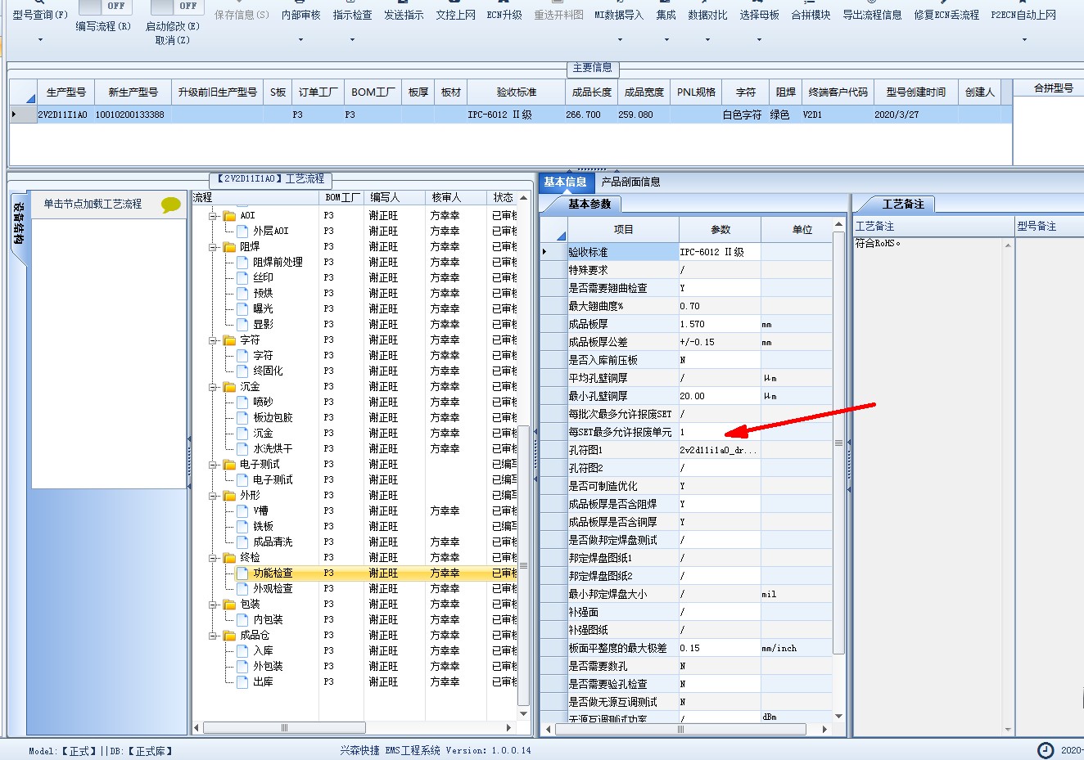Click the 成品板厚 value 1.570

click(x=720, y=324)
